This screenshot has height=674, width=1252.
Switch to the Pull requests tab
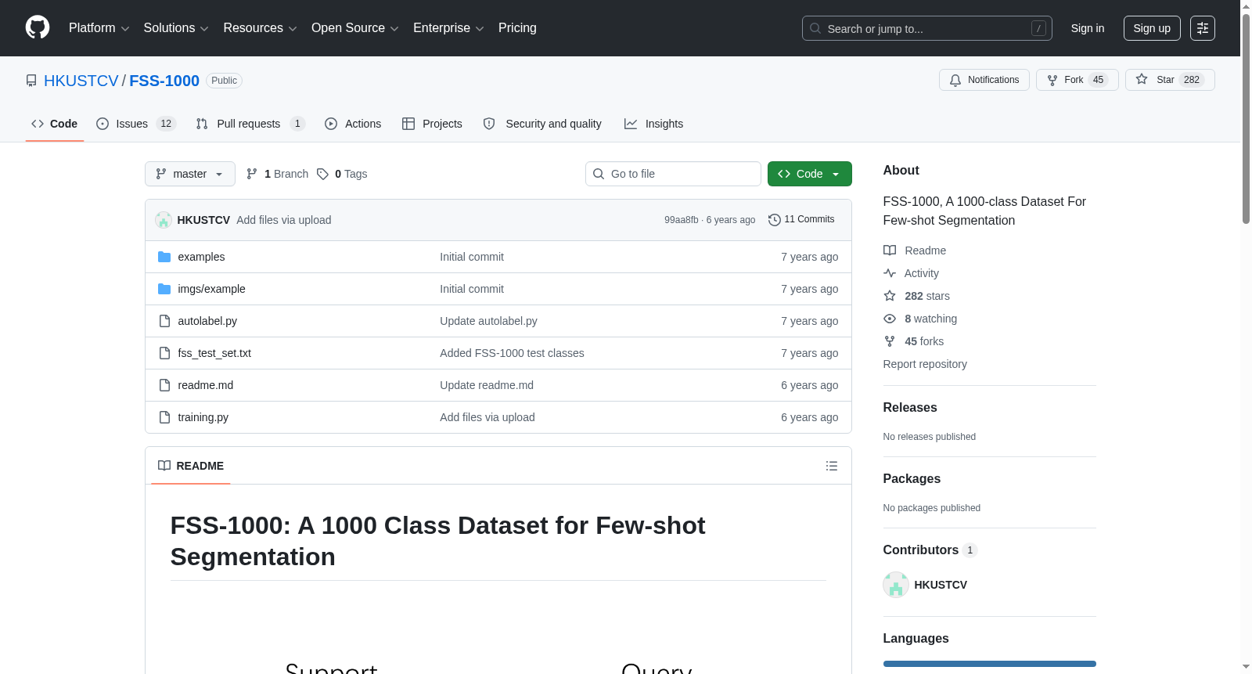click(x=250, y=124)
